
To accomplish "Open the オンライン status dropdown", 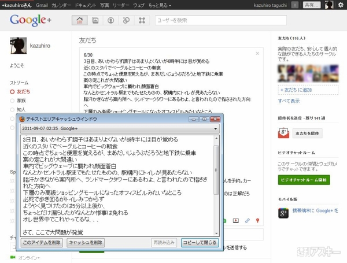I will 29,258.
